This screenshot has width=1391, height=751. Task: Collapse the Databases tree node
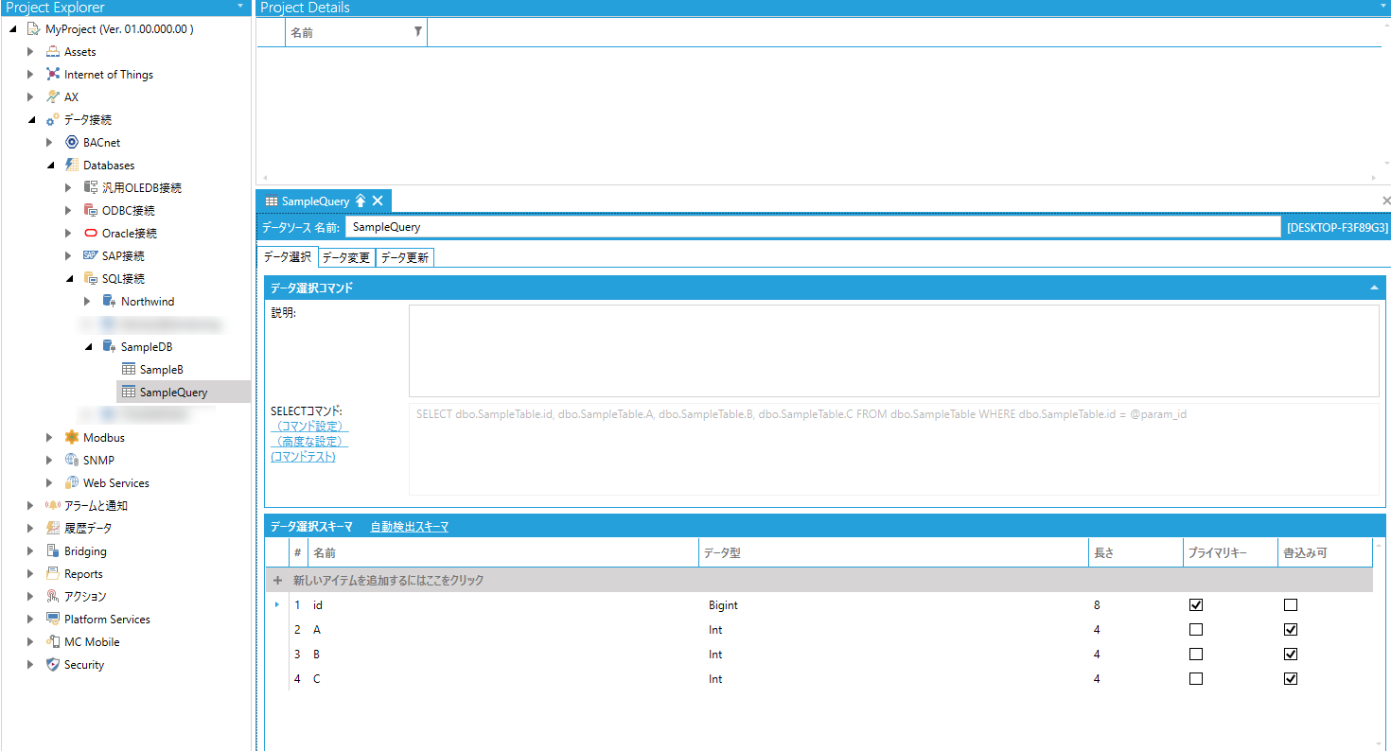(x=49, y=166)
